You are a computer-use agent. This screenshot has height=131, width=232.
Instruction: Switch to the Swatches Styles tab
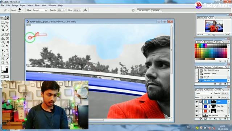coord(218,42)
